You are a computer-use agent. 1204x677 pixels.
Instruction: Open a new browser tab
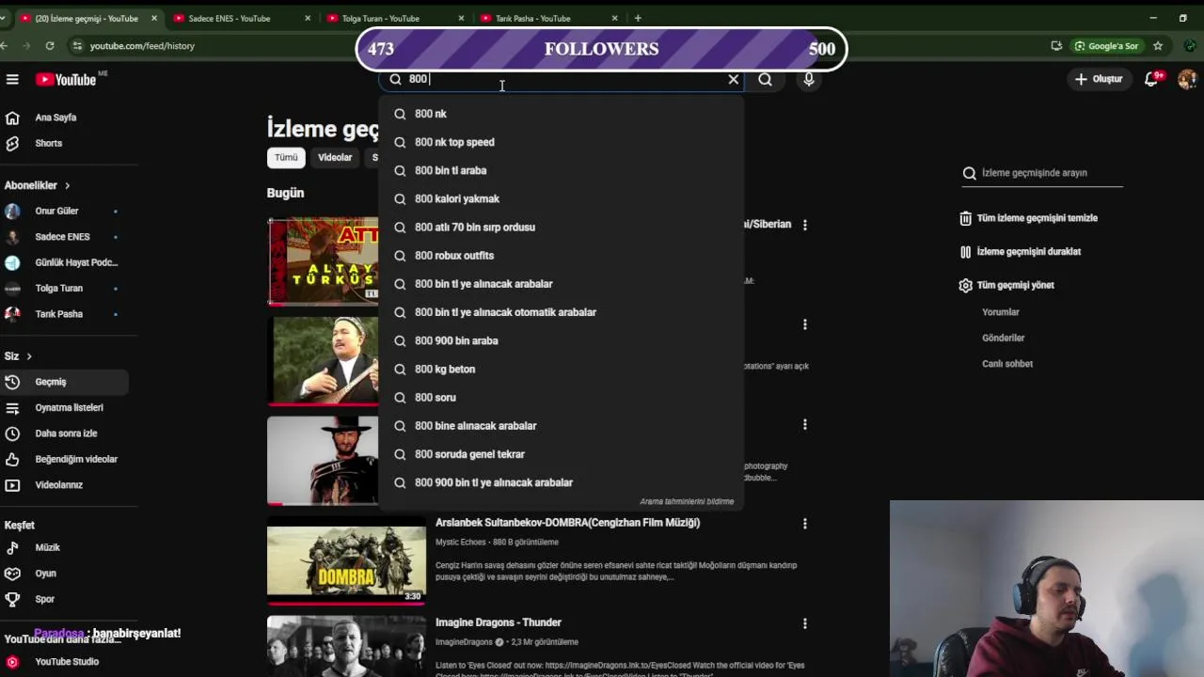click(638, 18)
